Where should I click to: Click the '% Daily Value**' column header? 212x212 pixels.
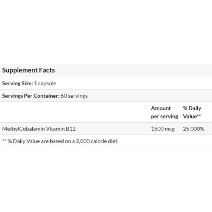pyautogui.click(x=192, y=112)
